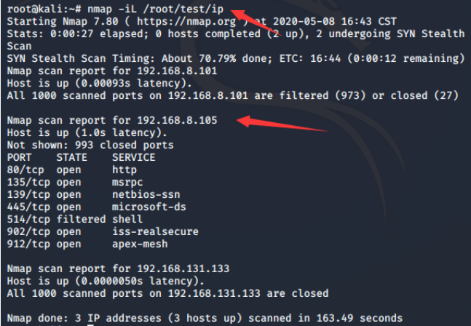Click the root@kali prompt text
Screen dimensions: 471x326
[x=30, y=11]
